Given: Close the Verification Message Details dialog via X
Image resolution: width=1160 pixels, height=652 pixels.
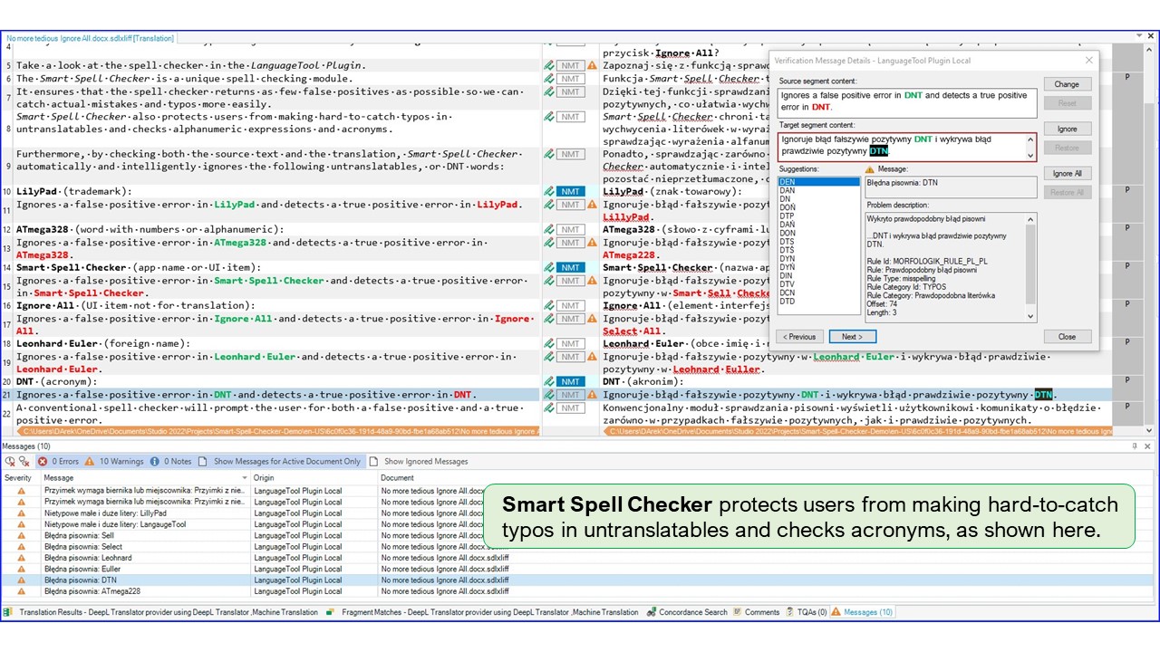Looking at the screenshot, I should tap(1089, 61).
